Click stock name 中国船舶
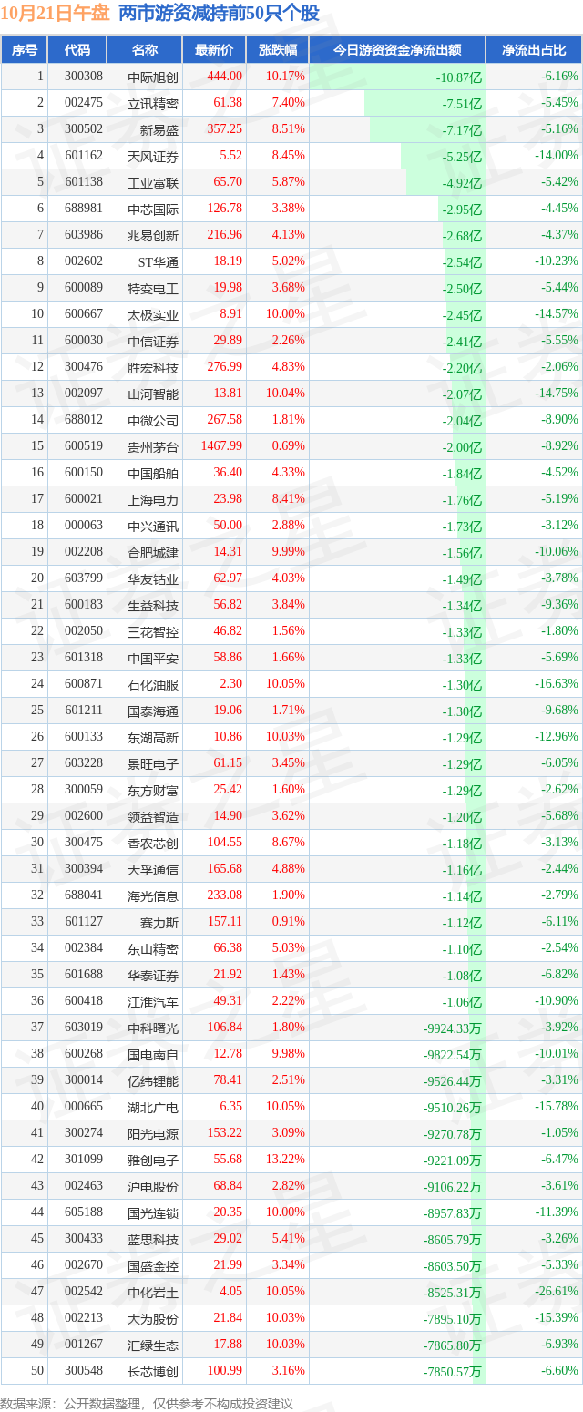 [x=153, y=473]
